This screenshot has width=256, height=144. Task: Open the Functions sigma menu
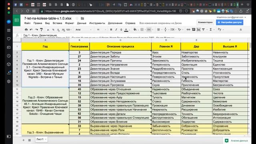(x=211, y=30)
